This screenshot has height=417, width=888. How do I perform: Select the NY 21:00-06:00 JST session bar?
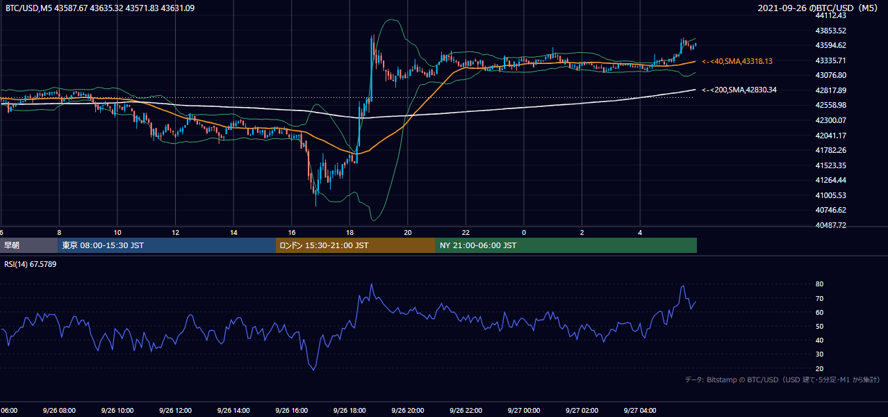[566, 245]
